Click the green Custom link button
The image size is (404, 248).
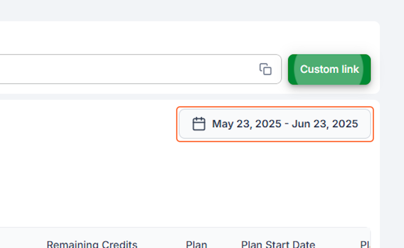tap(329, 69)
